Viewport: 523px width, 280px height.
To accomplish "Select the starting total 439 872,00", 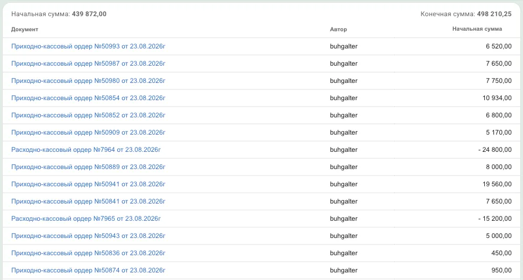I will tap(89, 14).
